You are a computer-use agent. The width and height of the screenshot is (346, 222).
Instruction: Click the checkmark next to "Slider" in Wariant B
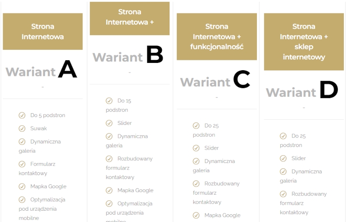[109, 123]
